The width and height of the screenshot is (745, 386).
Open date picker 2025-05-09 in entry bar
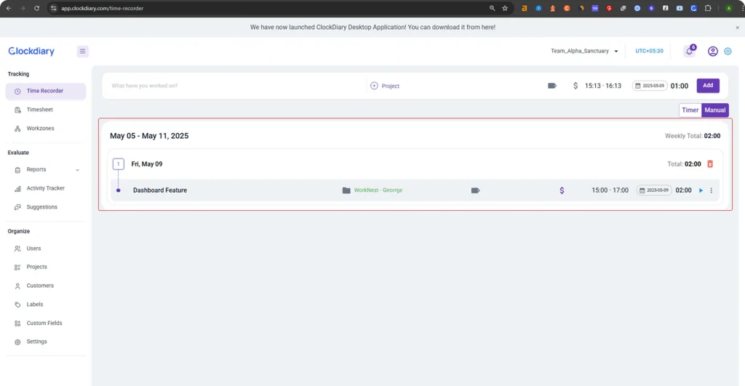click(650, 86)
